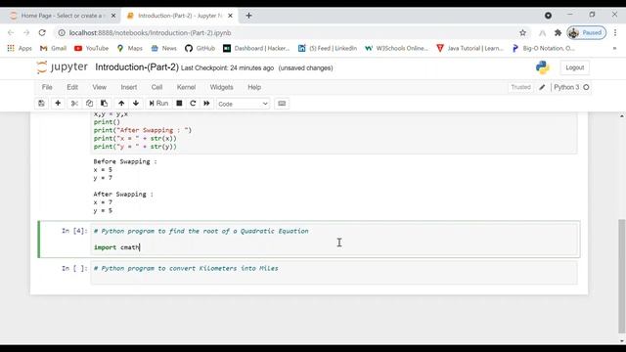
Task: Copy selected cells icon
Action: click(x=89, y=104)
